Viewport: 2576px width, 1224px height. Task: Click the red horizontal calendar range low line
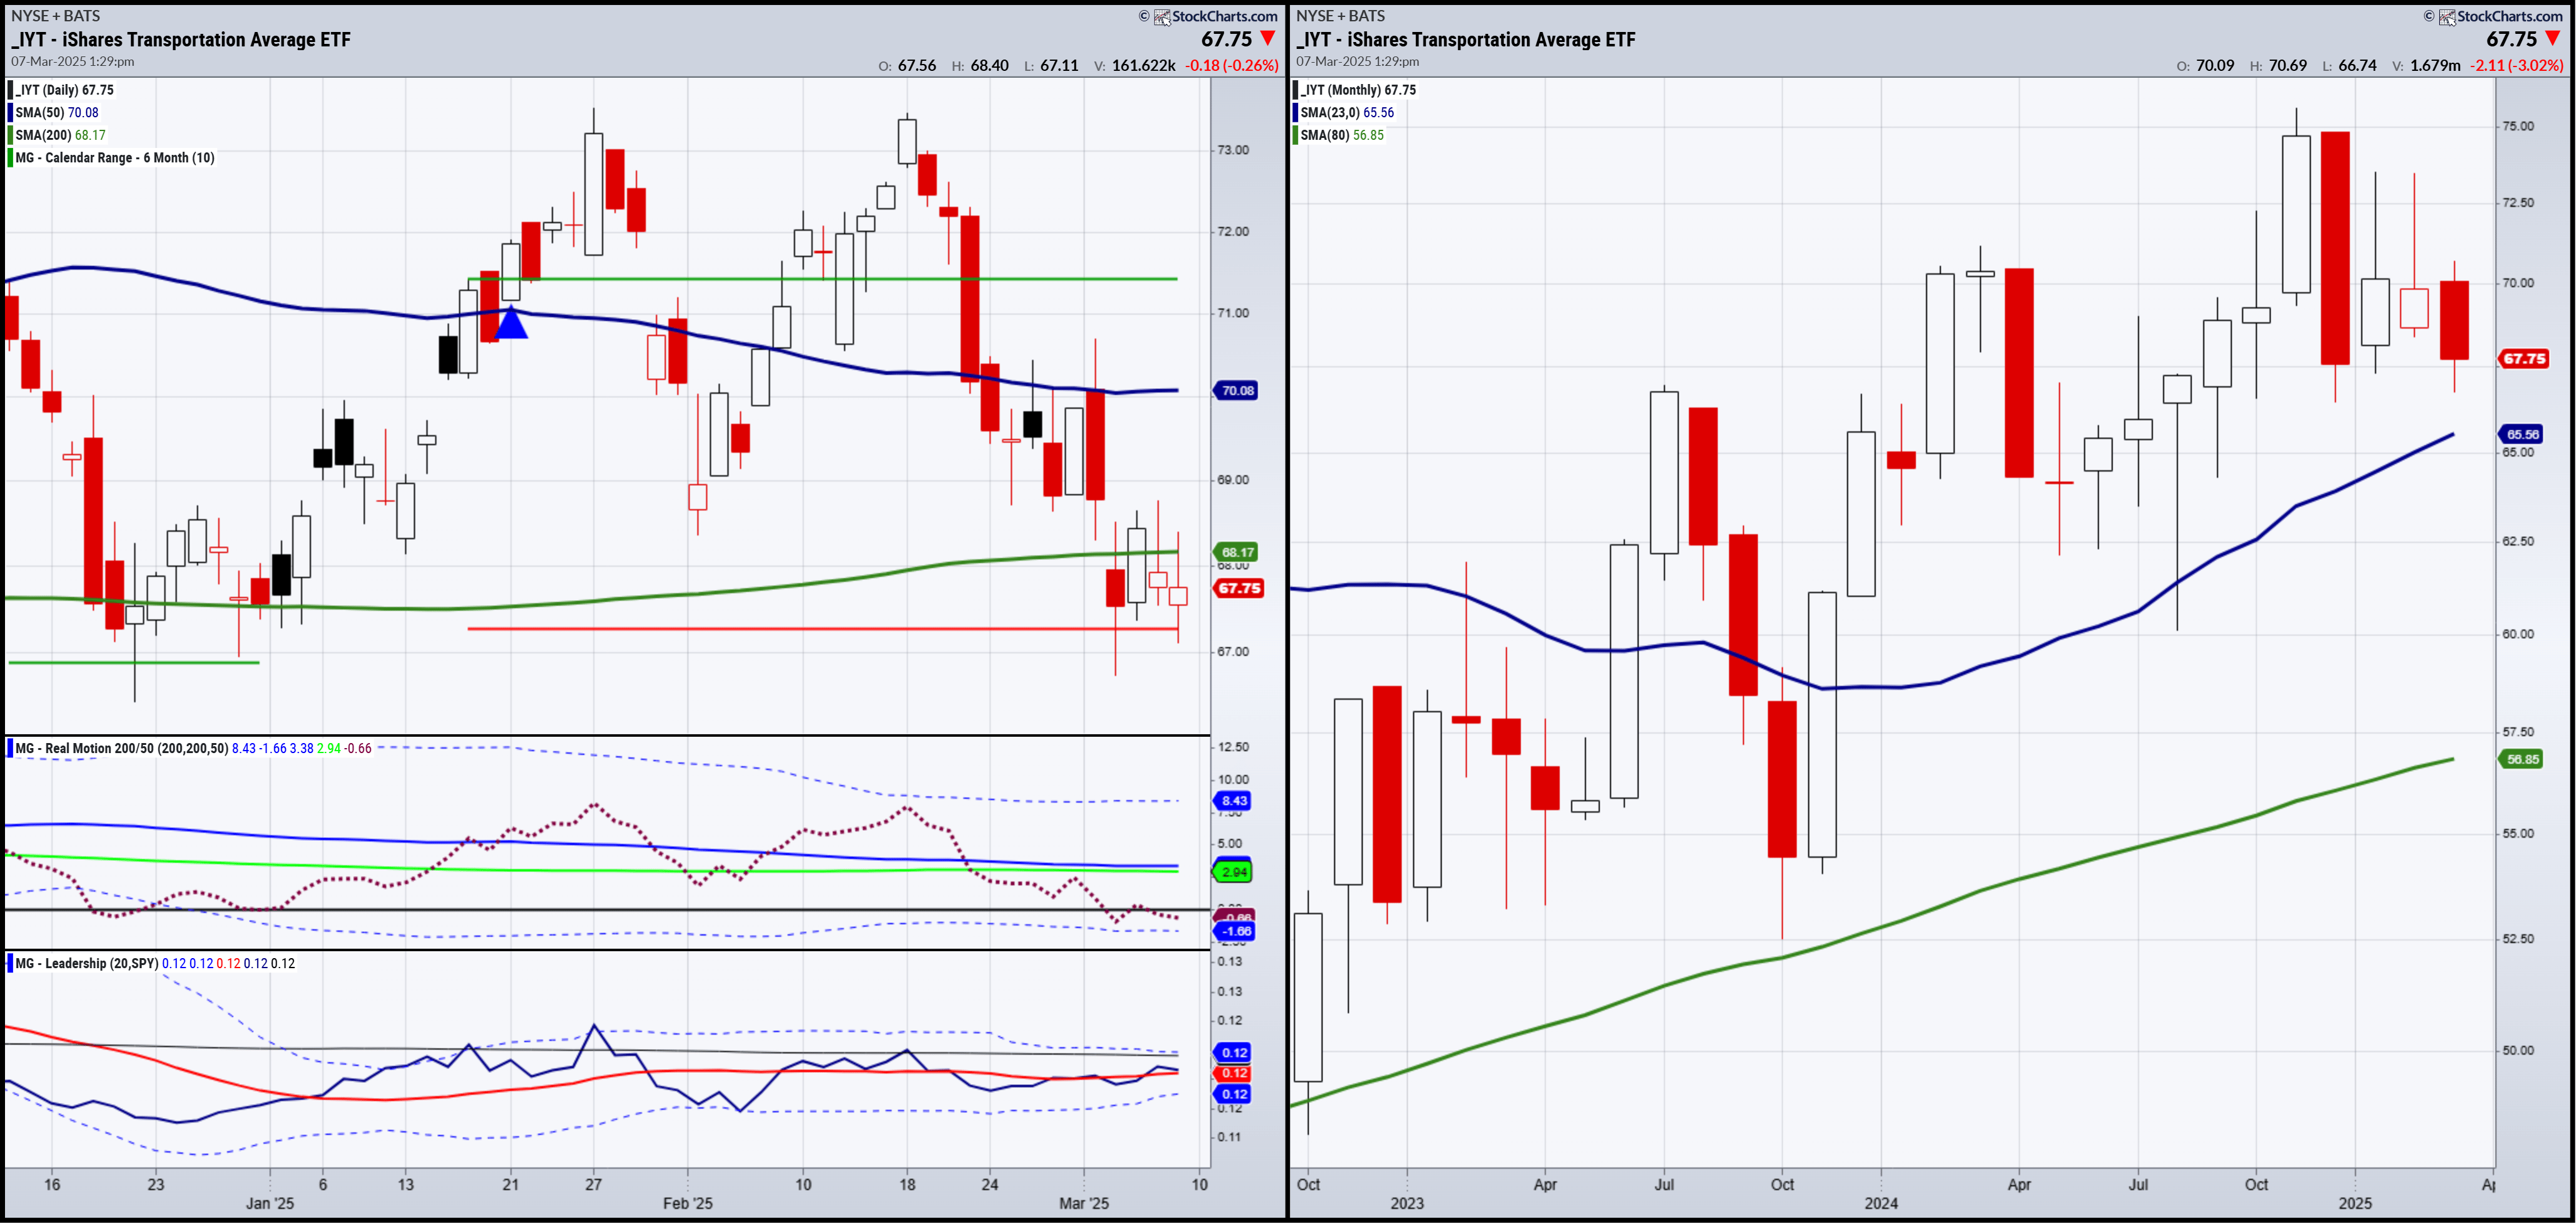(822, 629)
